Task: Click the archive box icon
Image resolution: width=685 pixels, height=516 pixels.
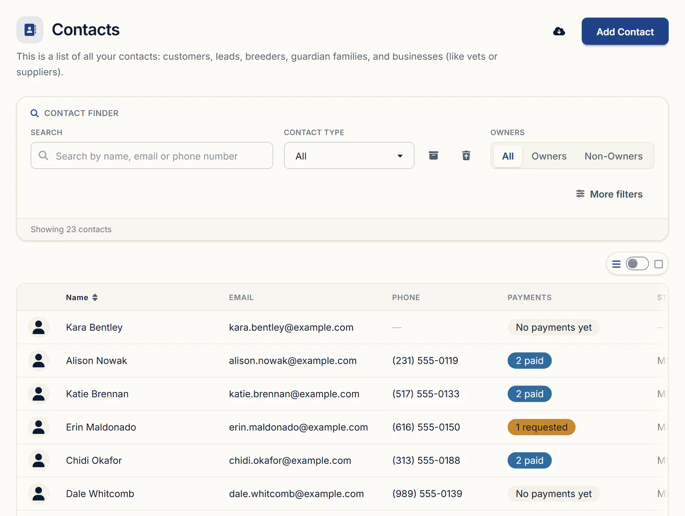Action: click(433, 155)
